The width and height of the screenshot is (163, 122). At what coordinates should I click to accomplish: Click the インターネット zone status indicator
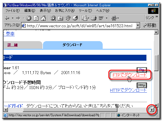pyautogui.click(x=128, y=115)
